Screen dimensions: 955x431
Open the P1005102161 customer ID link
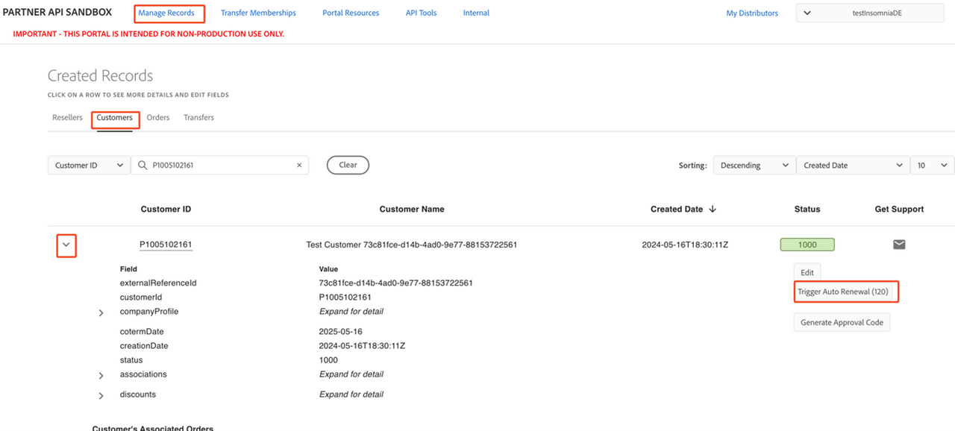point(166,245)
